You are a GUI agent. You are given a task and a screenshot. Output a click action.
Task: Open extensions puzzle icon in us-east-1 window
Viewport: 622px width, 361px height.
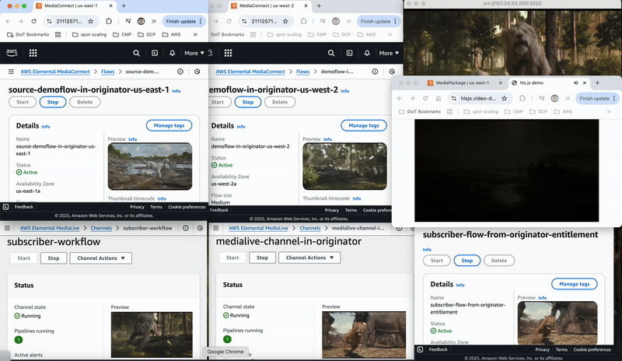point(109,21)
